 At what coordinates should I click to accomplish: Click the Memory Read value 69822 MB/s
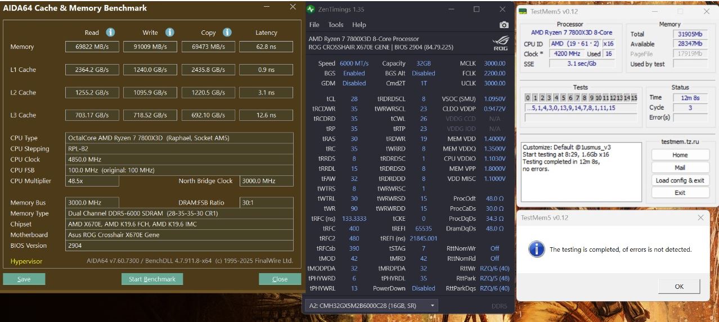tap(91, 47)
